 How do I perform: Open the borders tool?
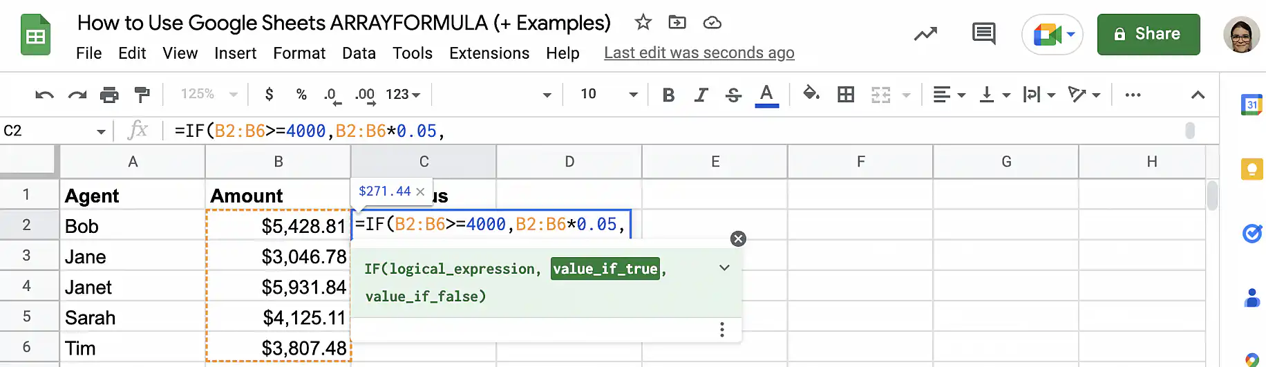[846, 95]
